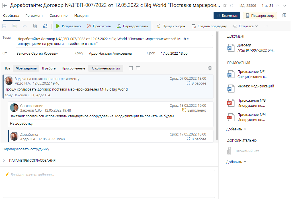The image size is (291, 199).
Task: Switch to the "Регламент" tab
Action: point(34,16)
